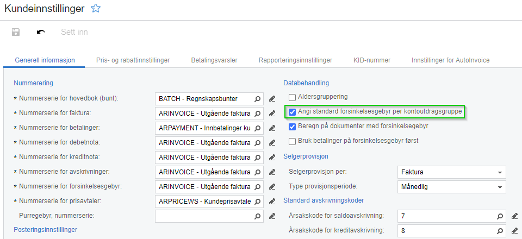Mark Kundeinnstillinger as favorite with star icon

pyautogui.click(x=96, y=9)
